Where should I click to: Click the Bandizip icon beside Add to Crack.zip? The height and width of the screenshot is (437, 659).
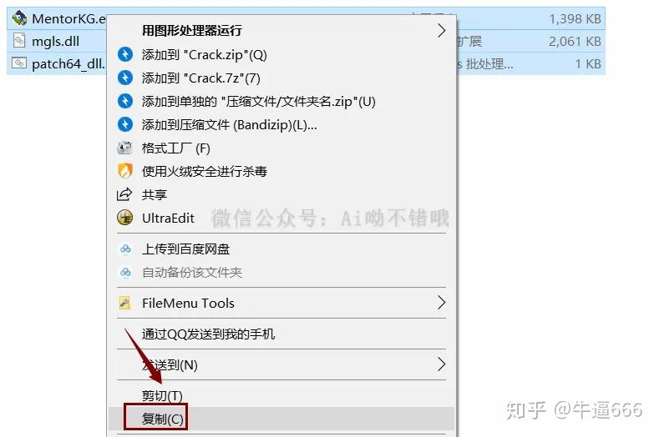pos(124,54)
